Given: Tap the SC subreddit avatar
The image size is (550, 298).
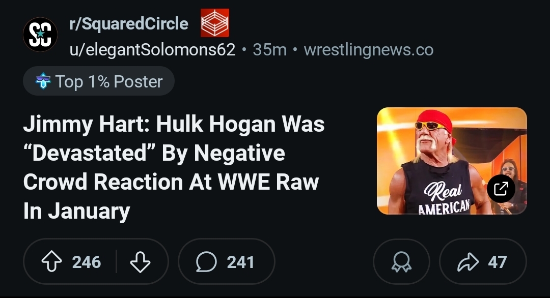Looking at the screenshot, I should pyautogui.click(x=40, y=35).
